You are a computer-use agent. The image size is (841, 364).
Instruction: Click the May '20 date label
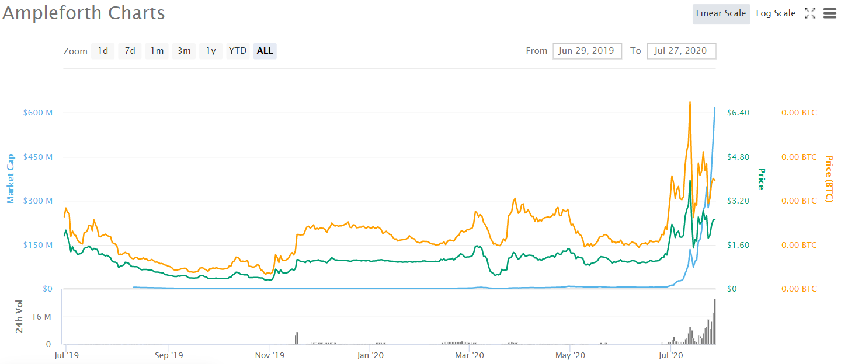click(570, 355)
